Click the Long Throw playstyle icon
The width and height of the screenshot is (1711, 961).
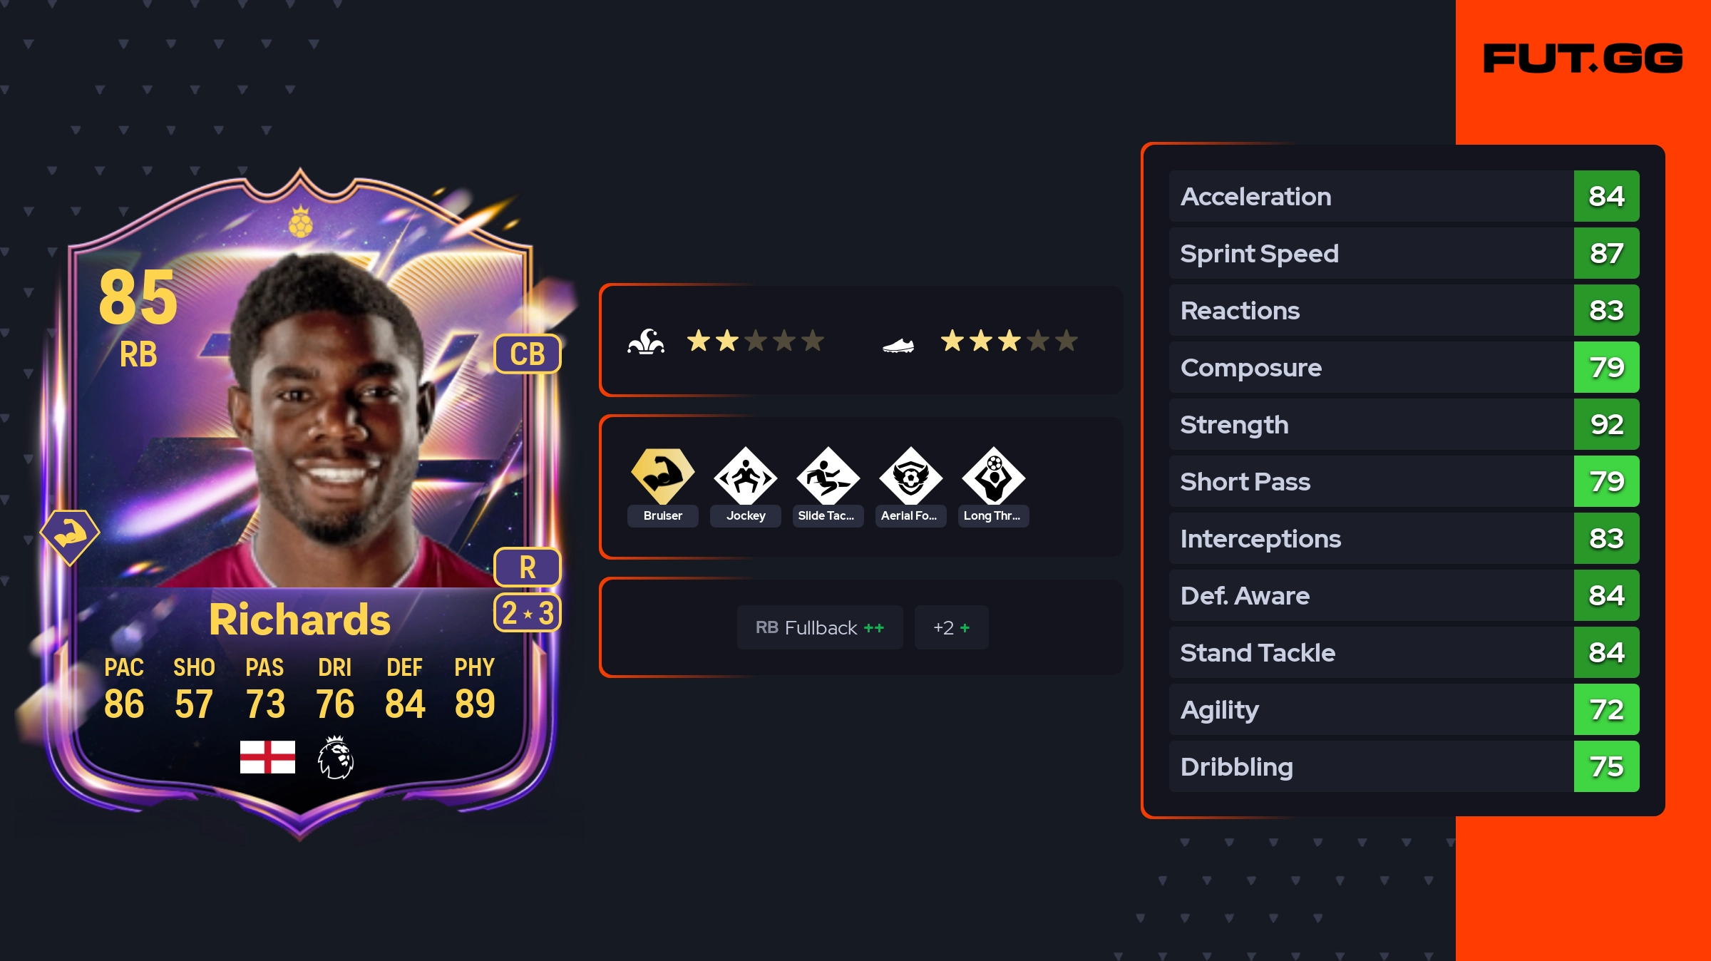click(x=994, y=476)
